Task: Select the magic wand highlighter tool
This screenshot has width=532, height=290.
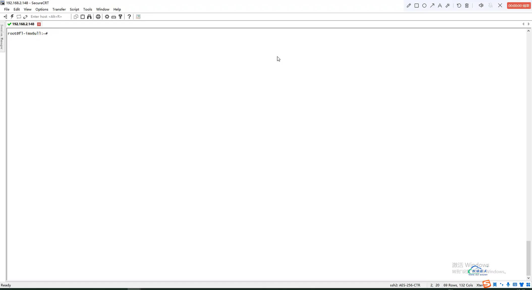Action: pos(448,6)
